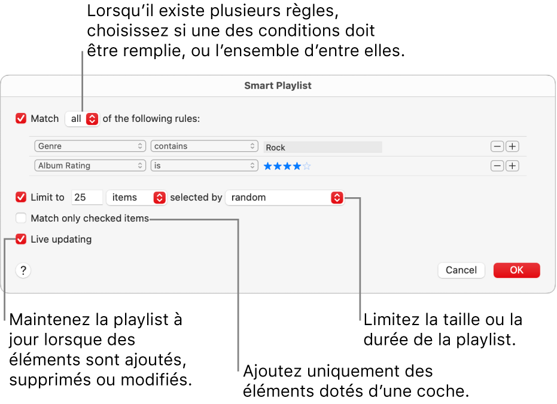Confirm the playlist with OK
The image size is (557, 404).
click(516, 270)
